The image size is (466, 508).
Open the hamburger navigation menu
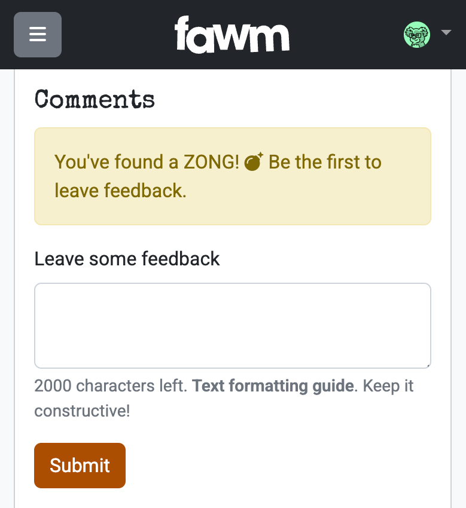coord(38,35)
